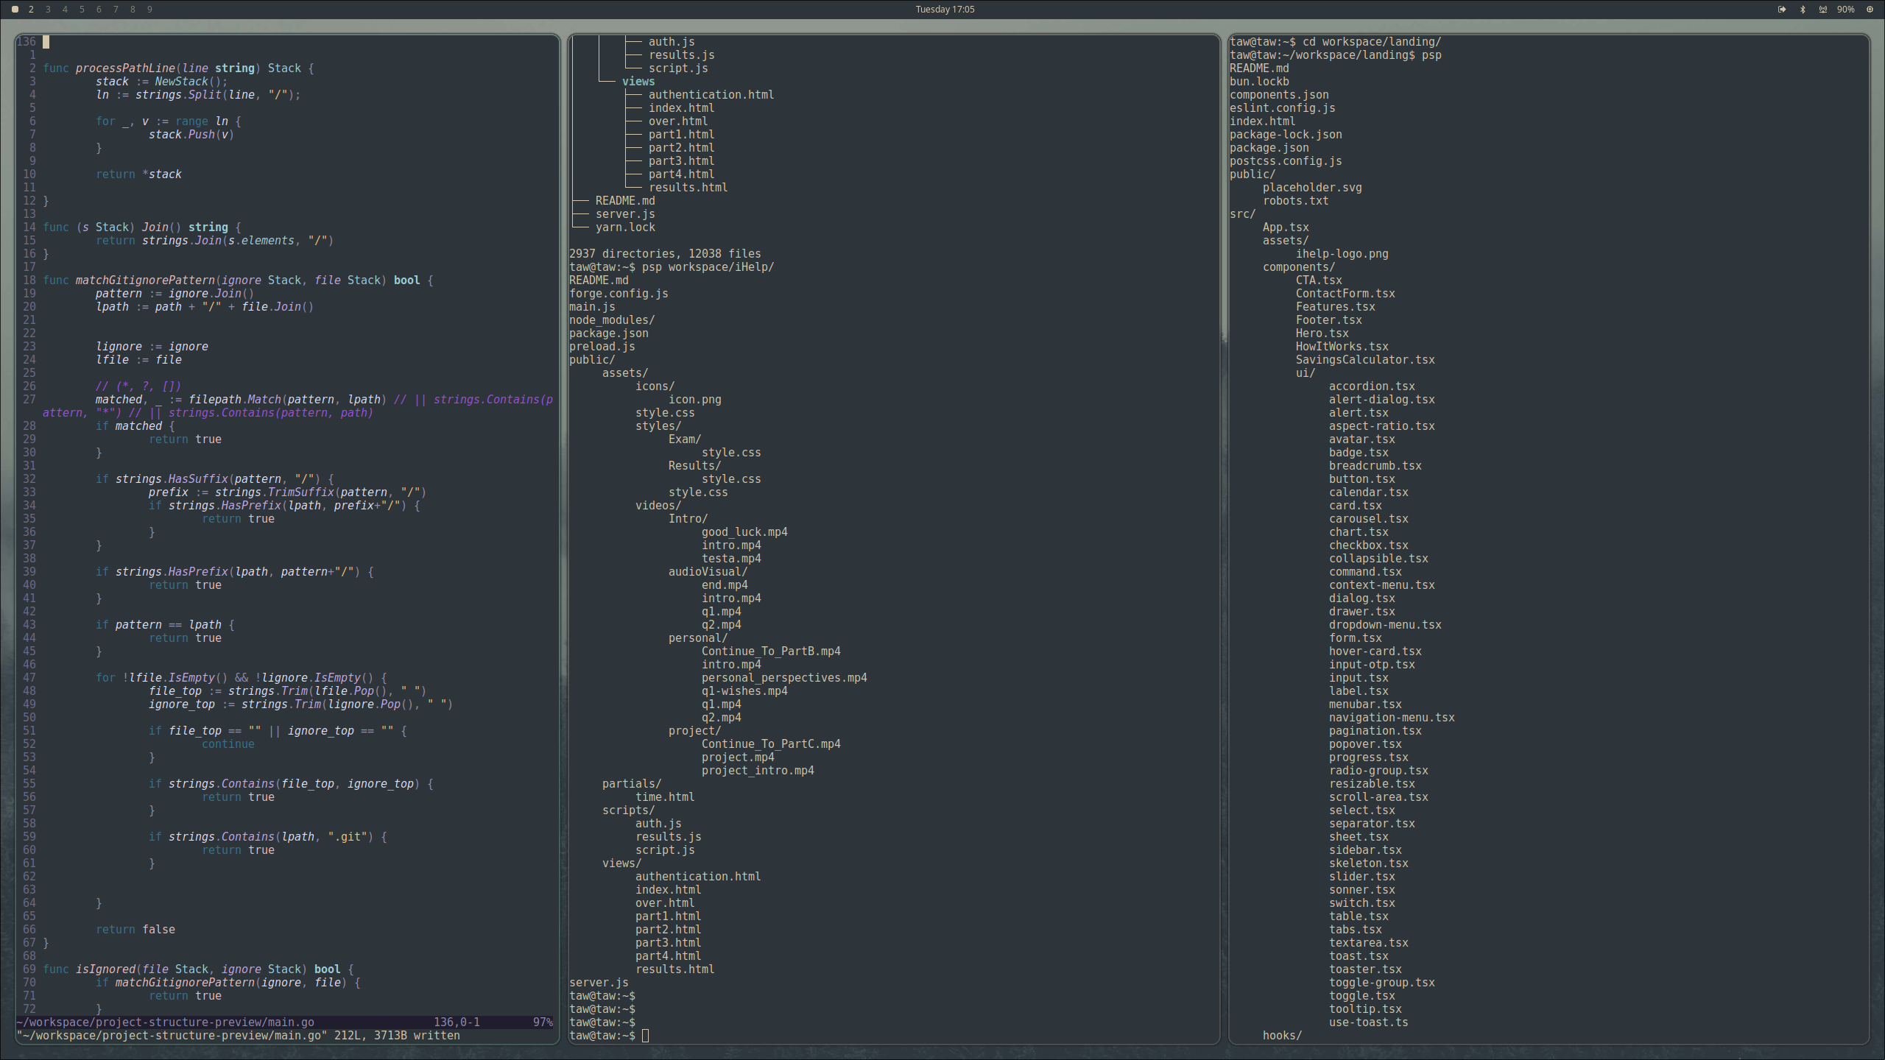
Task: Click the vim status line file path
Action: point(166,1022)
